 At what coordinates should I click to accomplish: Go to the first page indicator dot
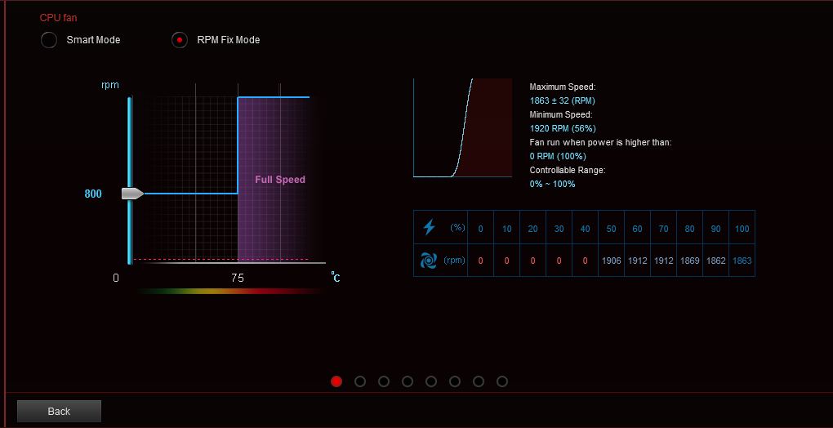click(336, 381)
